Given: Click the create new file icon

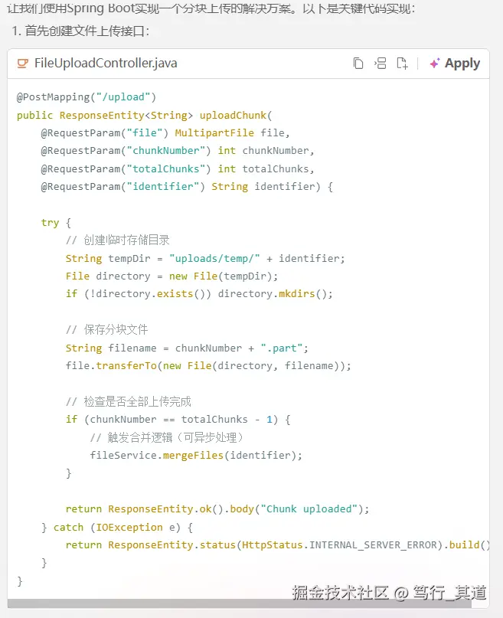Looking at the screenshot, I should click(402, 64).
